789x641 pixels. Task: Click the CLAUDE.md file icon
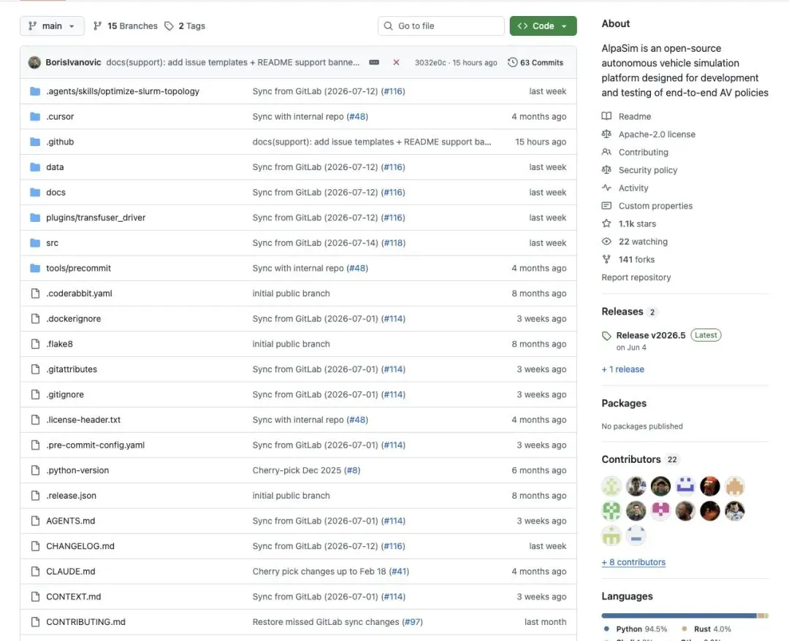tap(35, 571)
